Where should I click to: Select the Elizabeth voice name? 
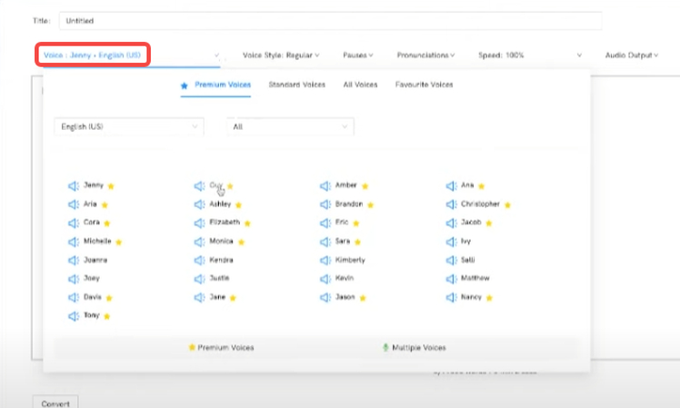225,223
